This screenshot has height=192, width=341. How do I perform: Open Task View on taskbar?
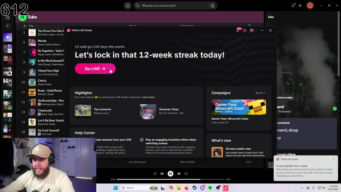point(163,188)
